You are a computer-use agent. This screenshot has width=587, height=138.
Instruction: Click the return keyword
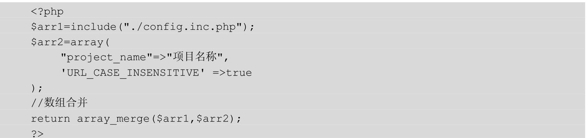[51, 119]
